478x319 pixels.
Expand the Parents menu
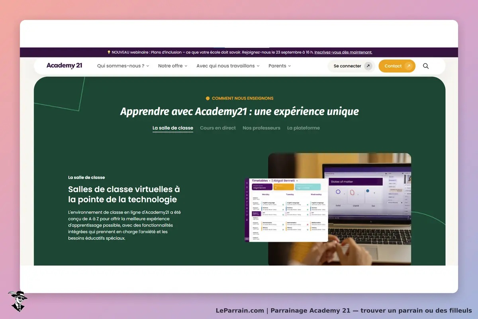click(x=280, y=66)
